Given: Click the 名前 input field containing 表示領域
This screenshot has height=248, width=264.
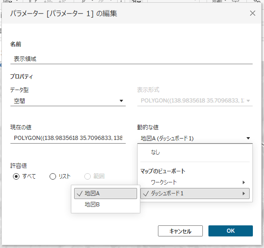Looking at the screenshot, I should 132,59.
